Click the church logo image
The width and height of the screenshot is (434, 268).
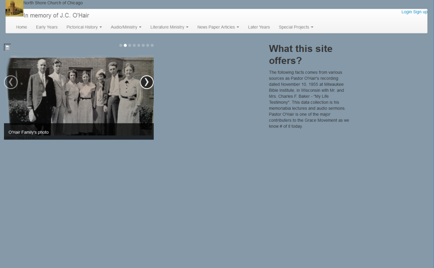pos(14,8)
